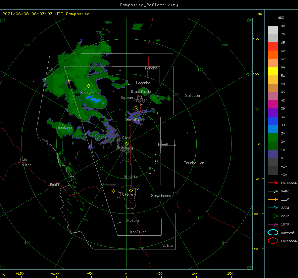Click the white plus marker north of Drumheller
Screen dimensions: 298x278
click(x=187, y=133)
